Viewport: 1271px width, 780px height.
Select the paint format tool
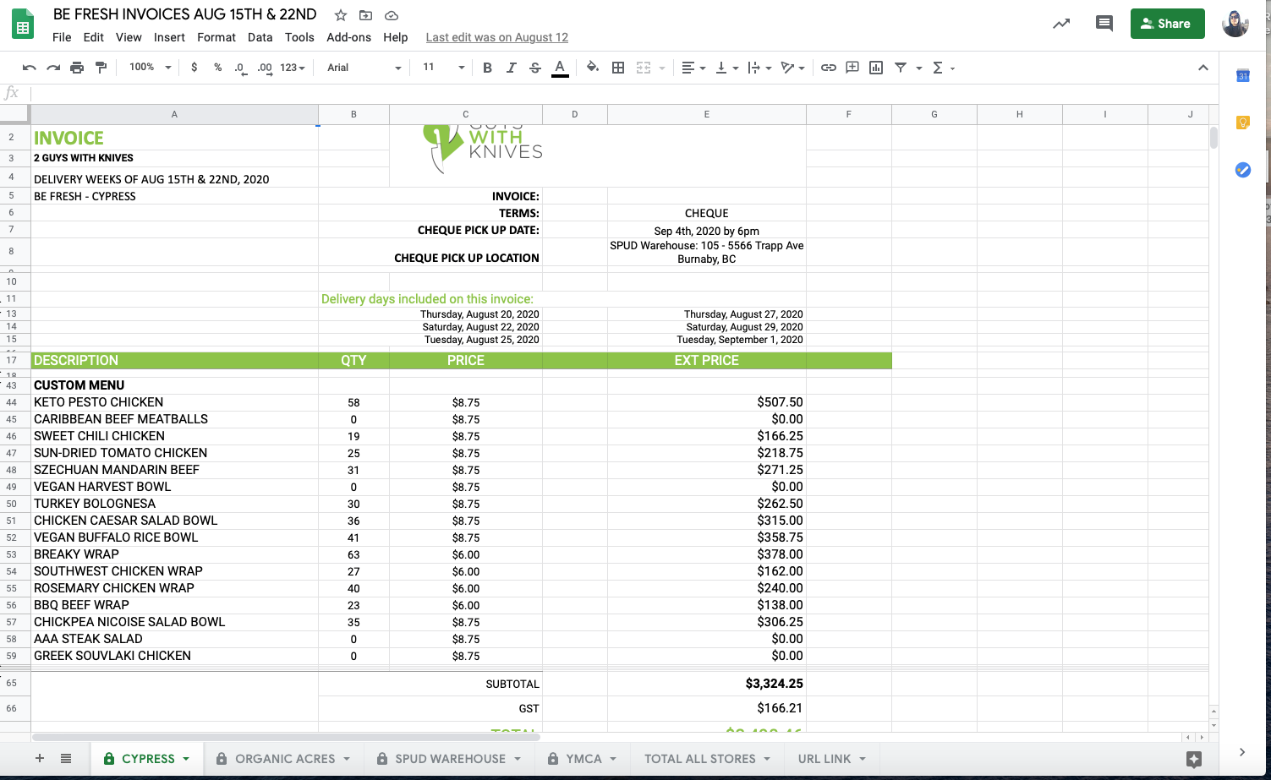coord(101,68)
